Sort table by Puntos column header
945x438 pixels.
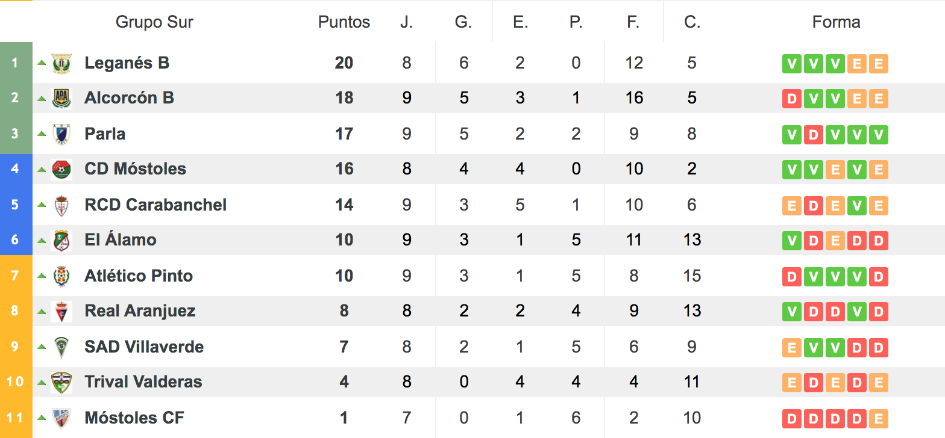[x=344, y=22]
